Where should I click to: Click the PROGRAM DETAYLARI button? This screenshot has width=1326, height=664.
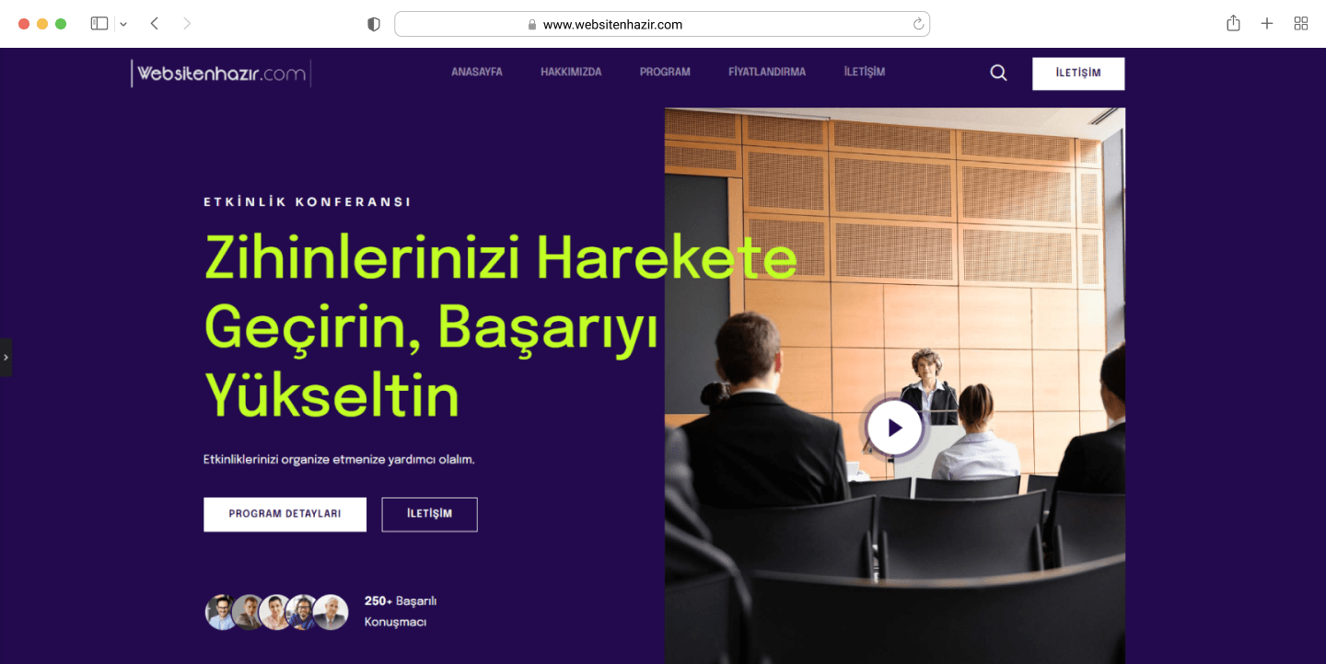coord(285,514)
